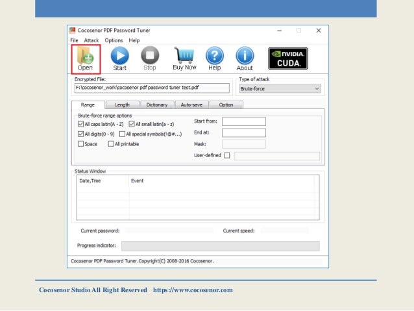Switch to the Length tab
This screenshot has width=414, height=311.
(122, 105)
